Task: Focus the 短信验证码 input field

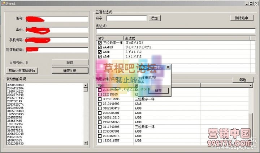Action: coord(57,50)
